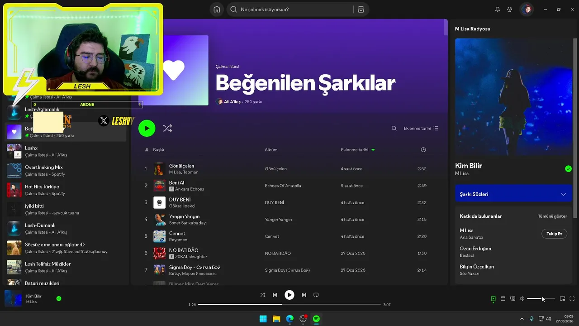Sort by Albüm column header
Viewport: 579px width, 326px height.
[x=271, y=150]
